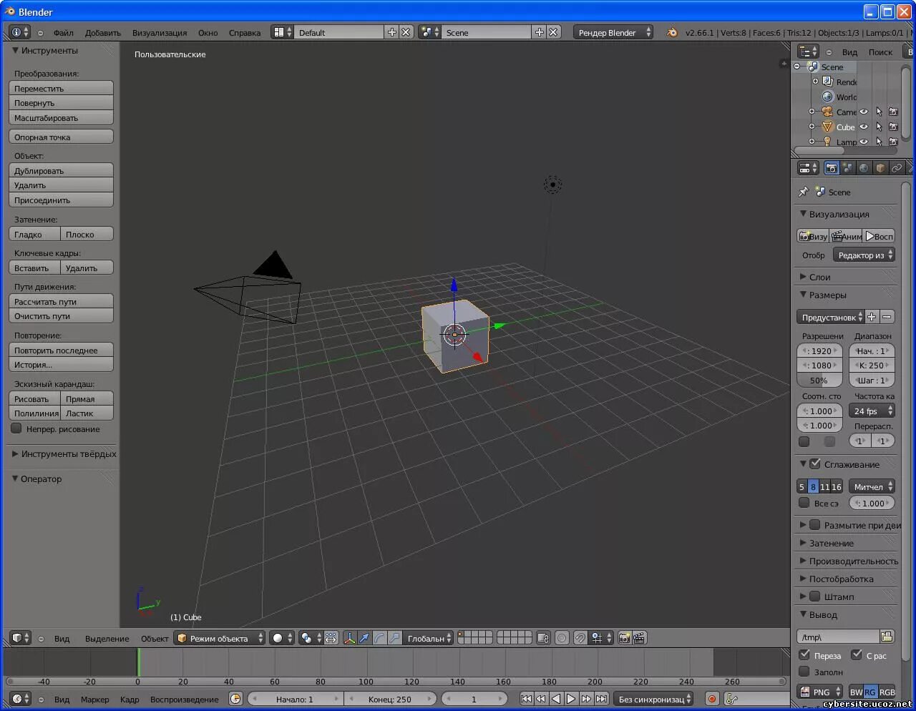This screenshot has width=916, height=711.
Task: Toggle the Все сэ checkbox
Action: [804, 503]
